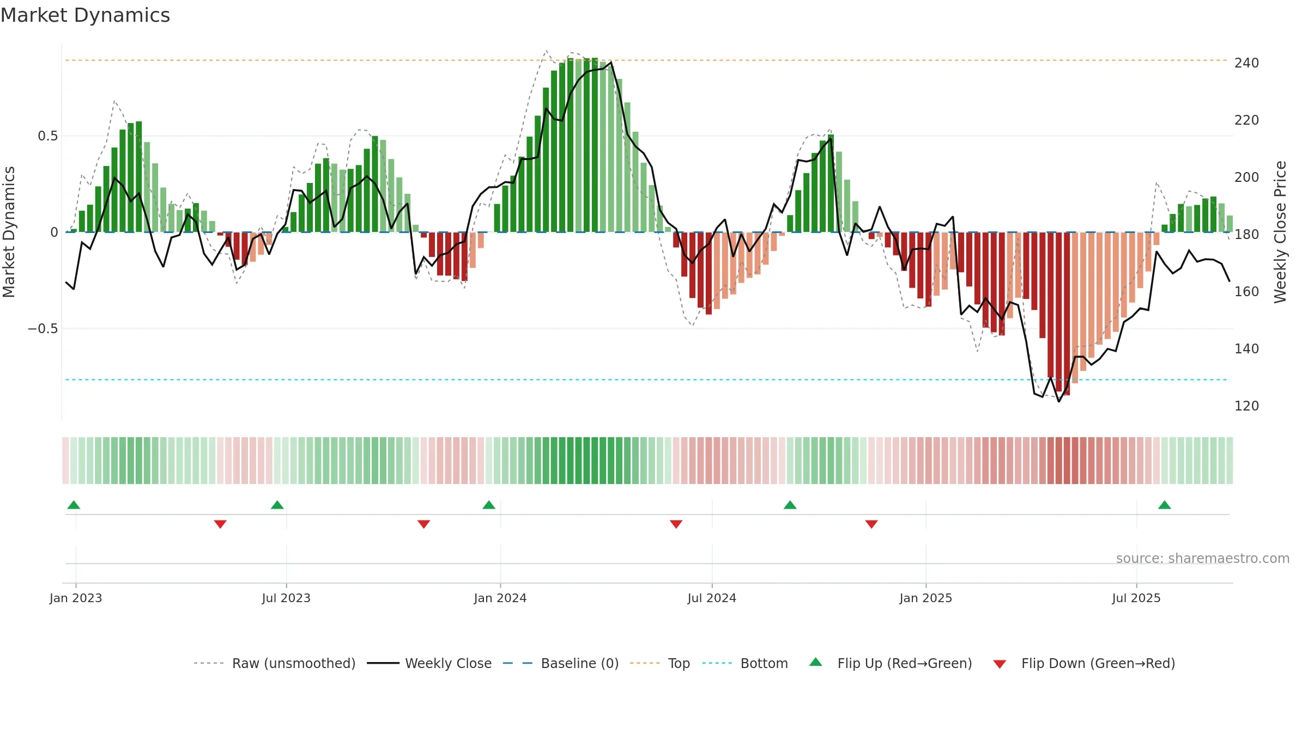The image size is (1308, 735).
Task: Click the 180 price axis label
Action: click(x=1247, y=235)
